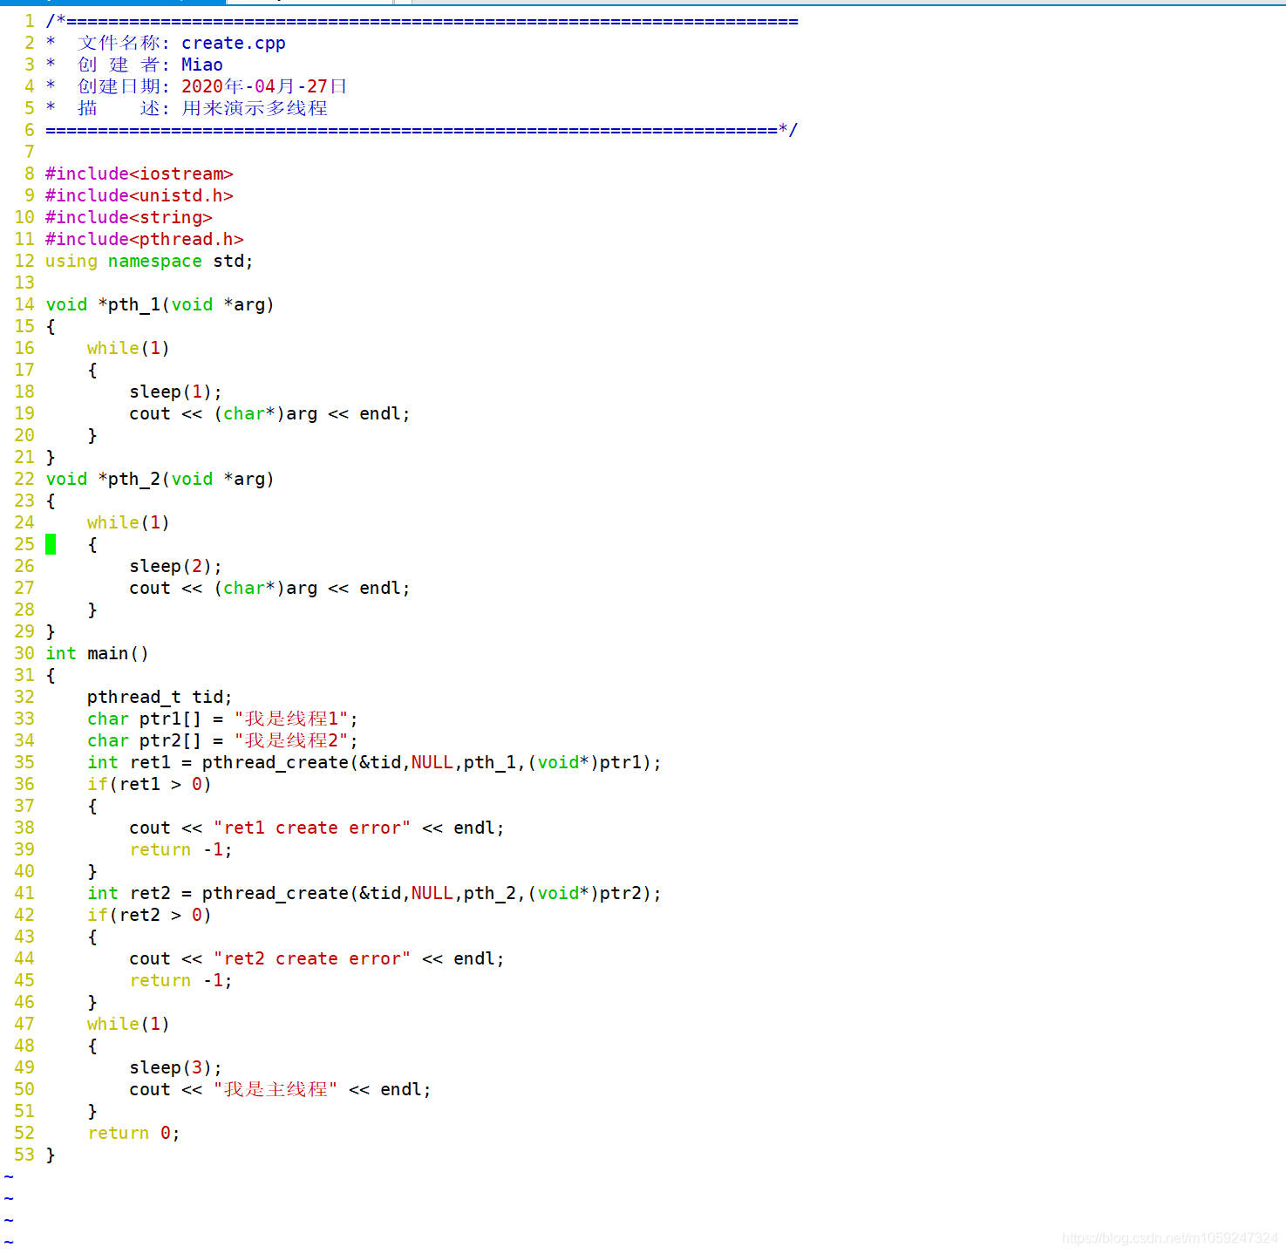Click the description text 用来演示多线程

pyautogui.click(x=255, y=108)
